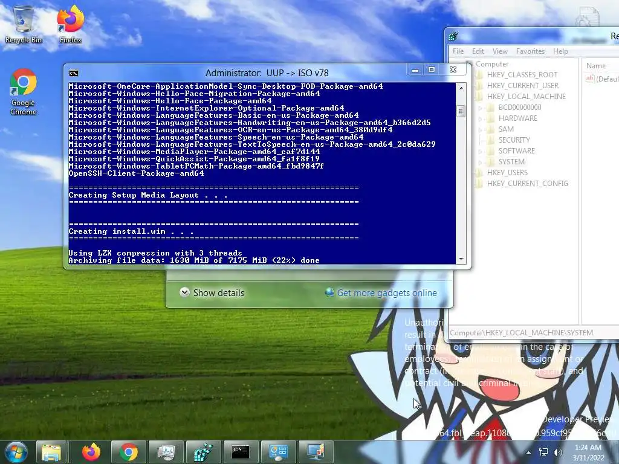Click the console scrollbar down arrow
This screenshot has width=619, height=464.
[461, 259]
